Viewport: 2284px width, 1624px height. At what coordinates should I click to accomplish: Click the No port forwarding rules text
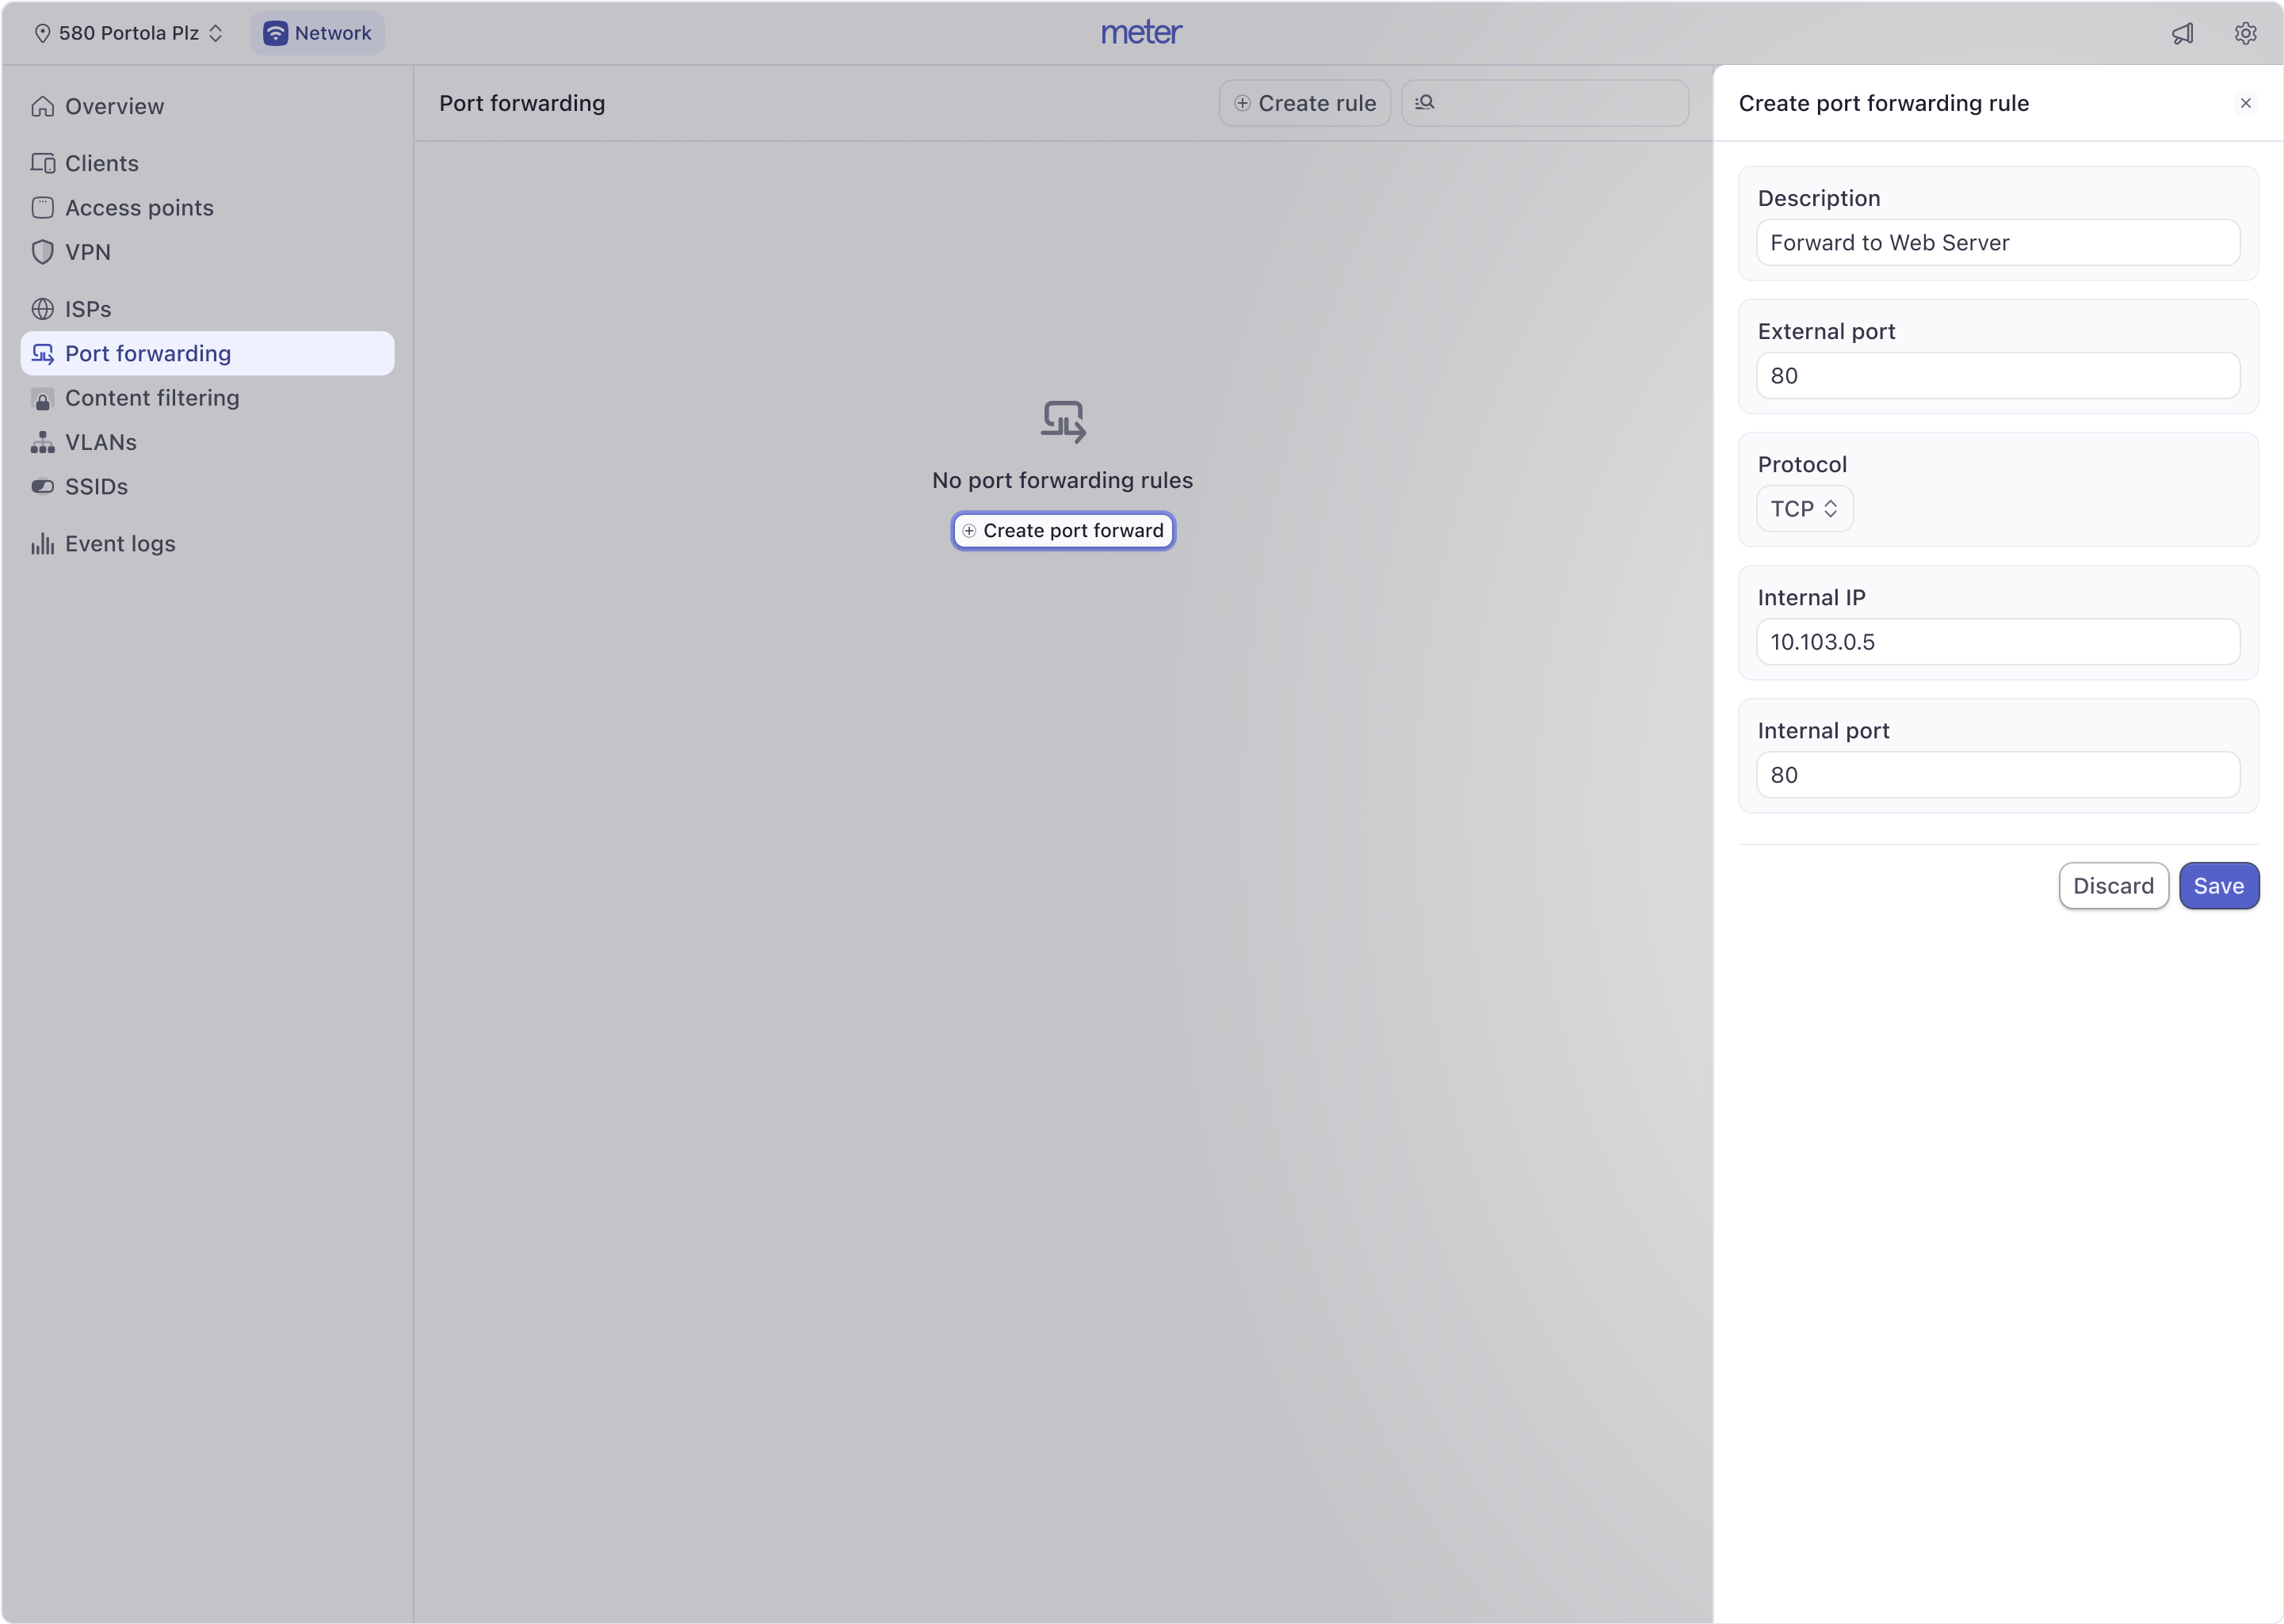tap(1063, 481)
